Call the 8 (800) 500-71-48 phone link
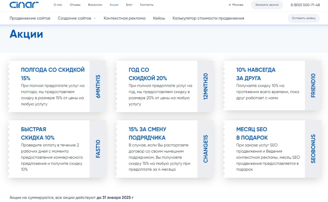Viewport: 328px width, 202px height. coord(305,5)
